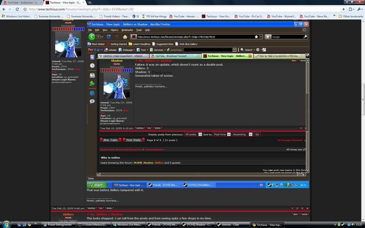Click the green puzzle-piece sidebar icon

pyautogui.click(x=92, y=83)
